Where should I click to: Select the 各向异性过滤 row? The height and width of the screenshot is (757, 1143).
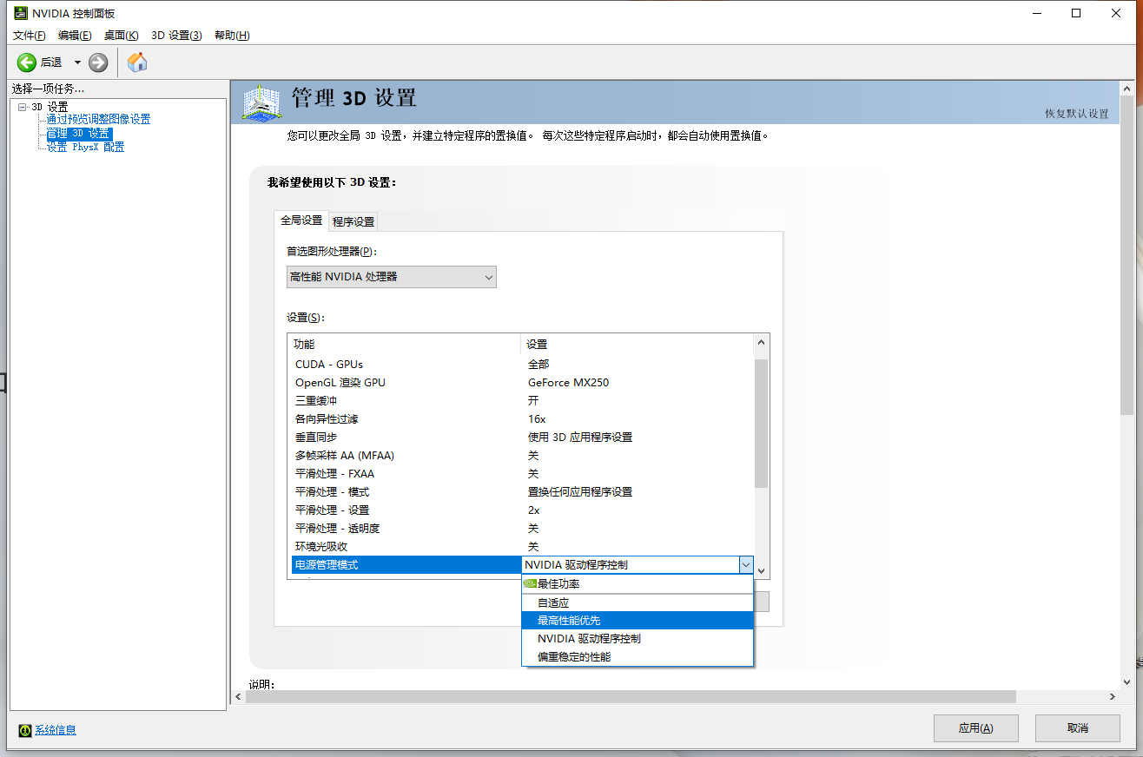tap(521, 419)
